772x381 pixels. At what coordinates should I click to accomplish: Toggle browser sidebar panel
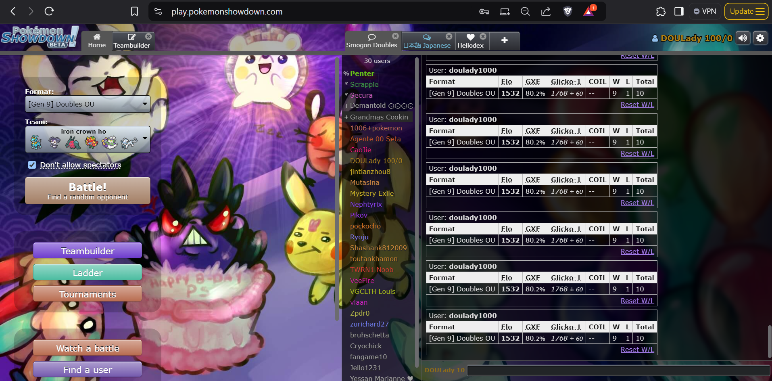pos(679,11)
